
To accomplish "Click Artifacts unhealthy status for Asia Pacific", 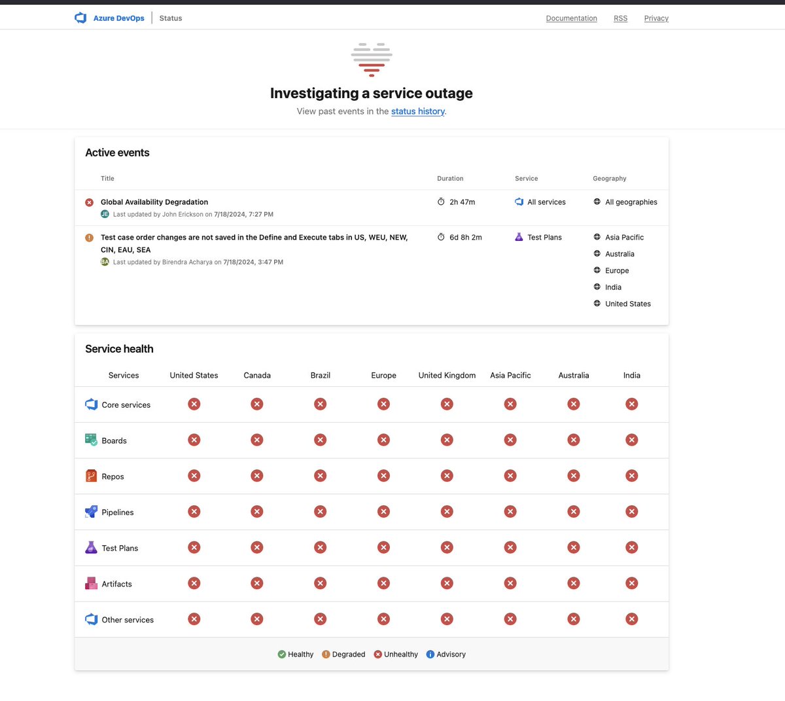I will pyautogui.click(x=510, y=583).
